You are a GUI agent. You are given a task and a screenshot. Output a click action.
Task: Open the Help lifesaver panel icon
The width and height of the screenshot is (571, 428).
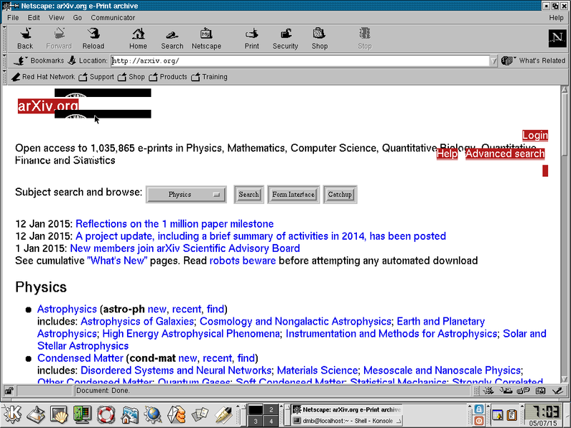(106, 414)
